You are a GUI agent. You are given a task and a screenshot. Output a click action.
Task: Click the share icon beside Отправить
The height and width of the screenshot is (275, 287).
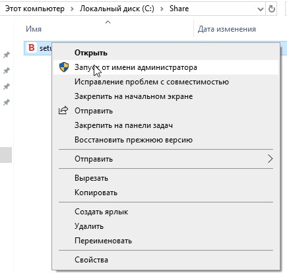click(63, 110)
